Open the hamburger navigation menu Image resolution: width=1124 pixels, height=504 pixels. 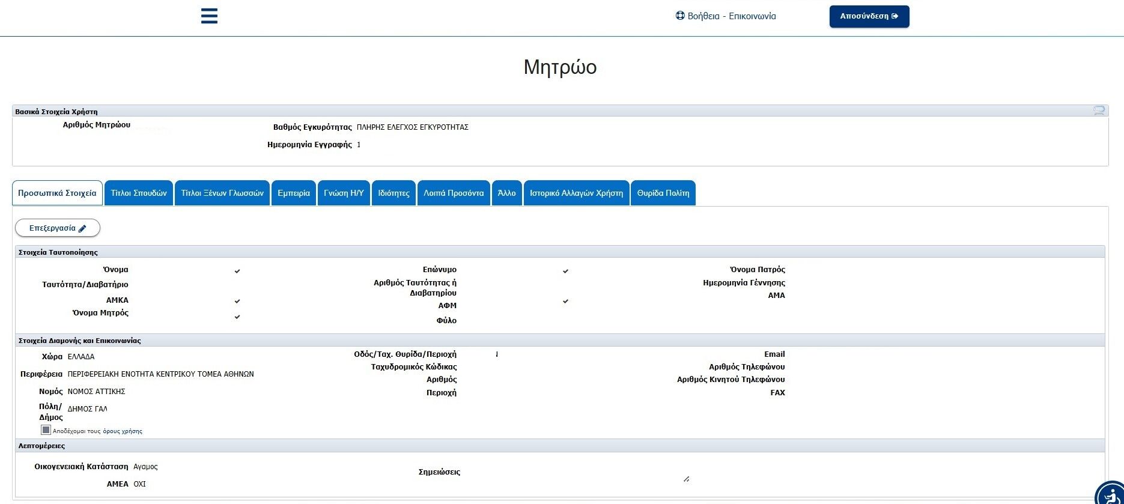(209, 16)
